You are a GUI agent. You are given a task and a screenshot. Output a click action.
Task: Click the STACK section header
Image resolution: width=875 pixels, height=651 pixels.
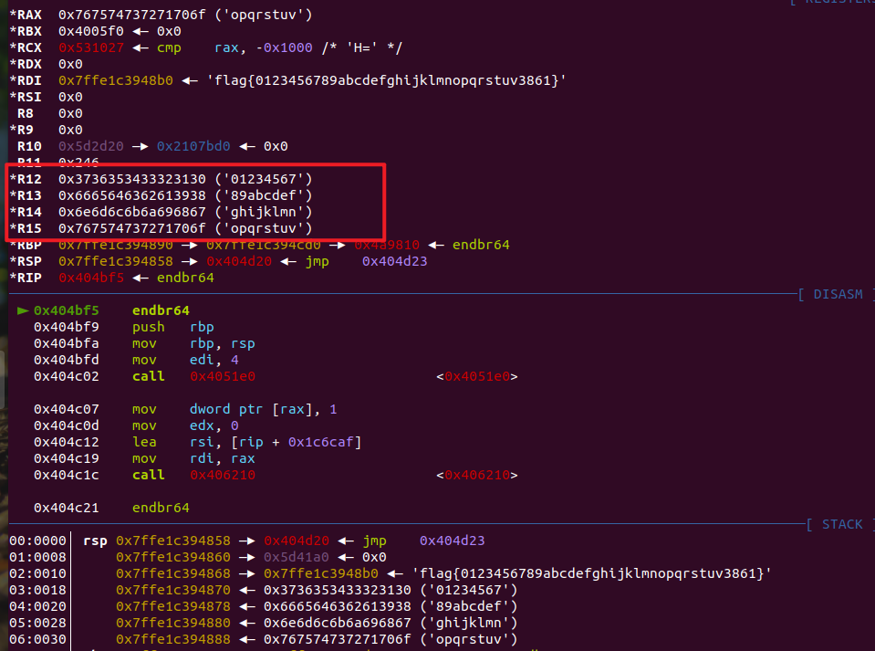point(839,524)
